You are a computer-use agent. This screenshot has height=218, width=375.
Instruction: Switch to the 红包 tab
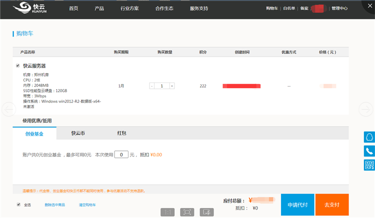click(x=121, y=133)
